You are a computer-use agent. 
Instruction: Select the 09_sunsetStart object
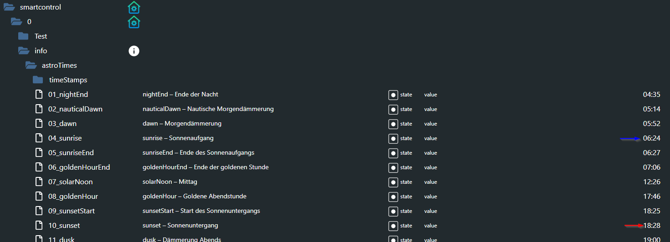click(x=72, y=211)
